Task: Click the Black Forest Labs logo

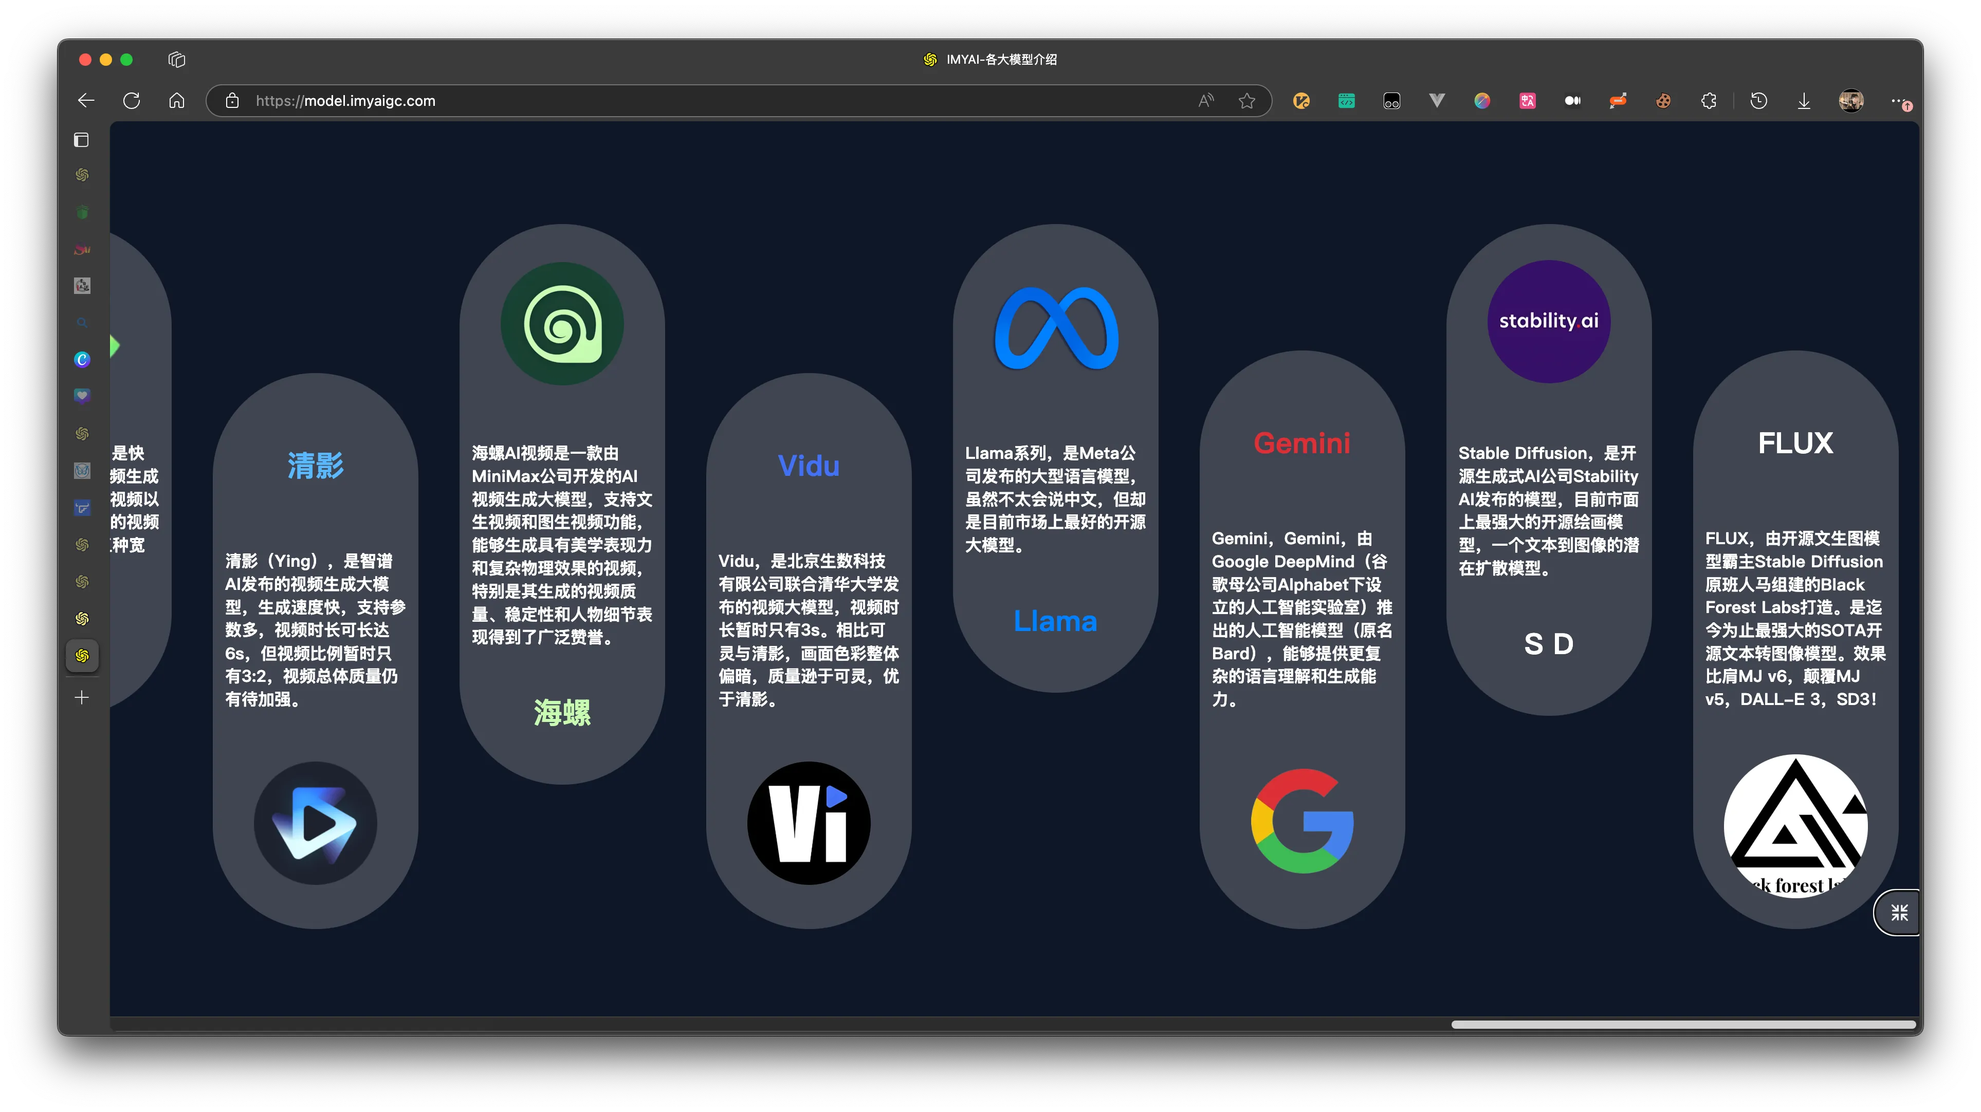Action: (x=1795, y=826)
